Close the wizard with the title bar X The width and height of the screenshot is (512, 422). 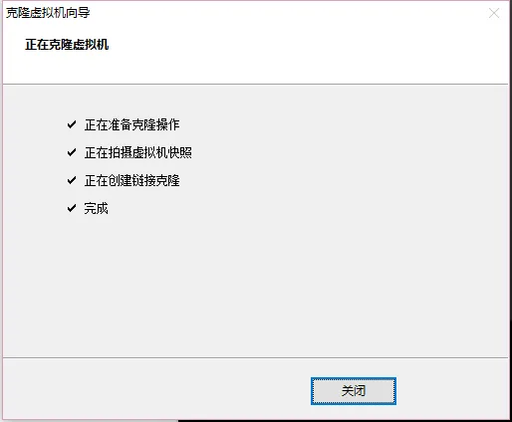[x=494, y=13]
